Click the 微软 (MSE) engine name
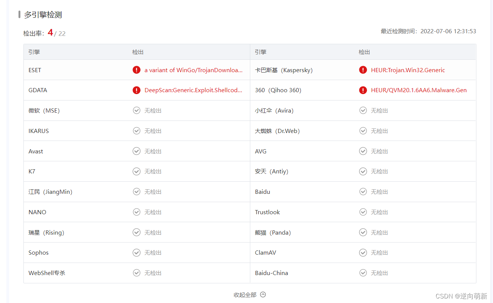The height and width of the screenshot is (303, 493). coord(44,110)
